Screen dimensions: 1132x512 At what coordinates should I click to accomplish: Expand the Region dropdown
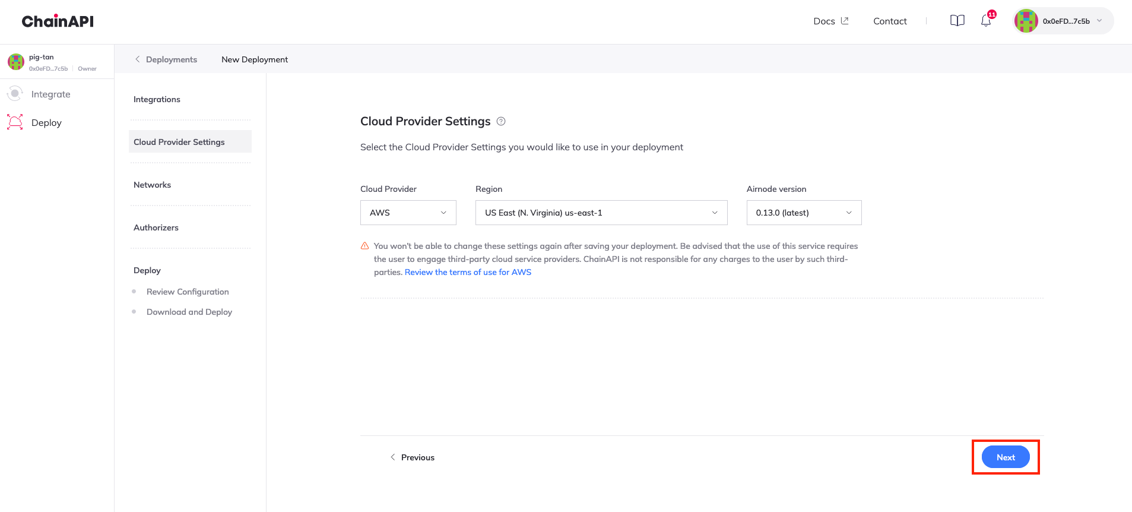(601, 213)
